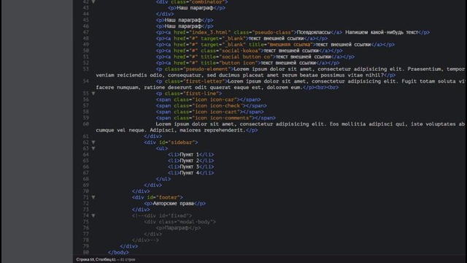Click the <br><br> tags on line 54
This screenshot has width=467, height=263.
(x=326, y=88)
